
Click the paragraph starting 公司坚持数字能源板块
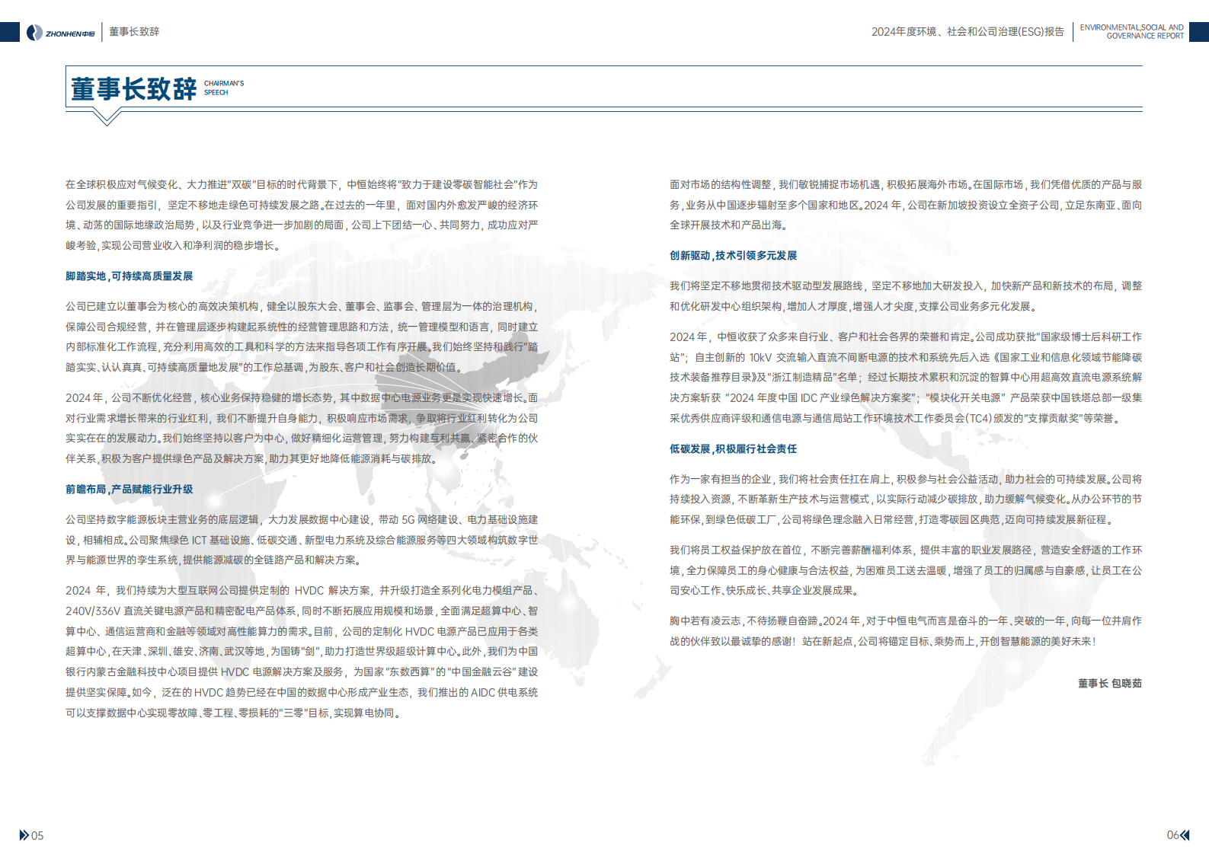click(302, 540)
